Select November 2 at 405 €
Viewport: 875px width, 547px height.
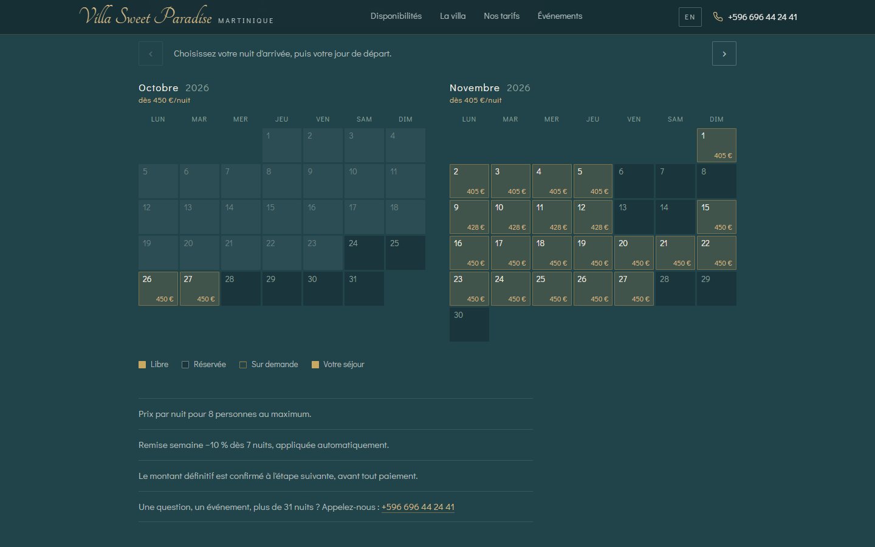coord(469,181)
